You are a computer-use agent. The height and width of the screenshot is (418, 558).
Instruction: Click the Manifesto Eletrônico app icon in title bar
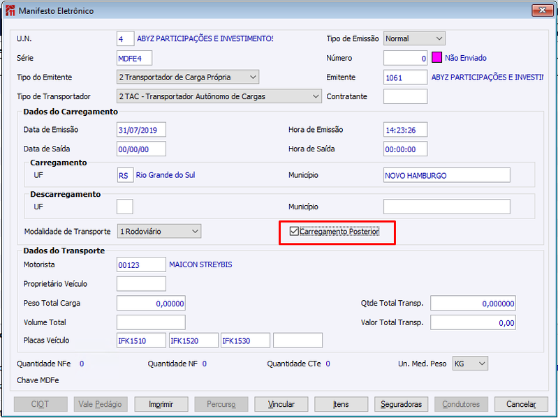pyautogui.click(x=10, y=10)
